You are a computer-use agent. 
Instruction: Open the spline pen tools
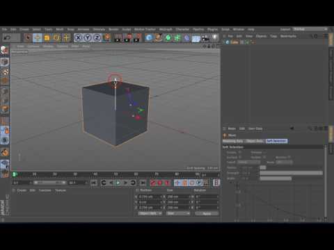click(x=159, y=37)
